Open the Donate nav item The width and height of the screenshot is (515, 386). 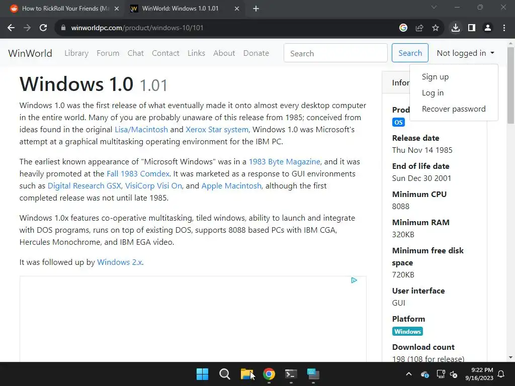point(256,53)
